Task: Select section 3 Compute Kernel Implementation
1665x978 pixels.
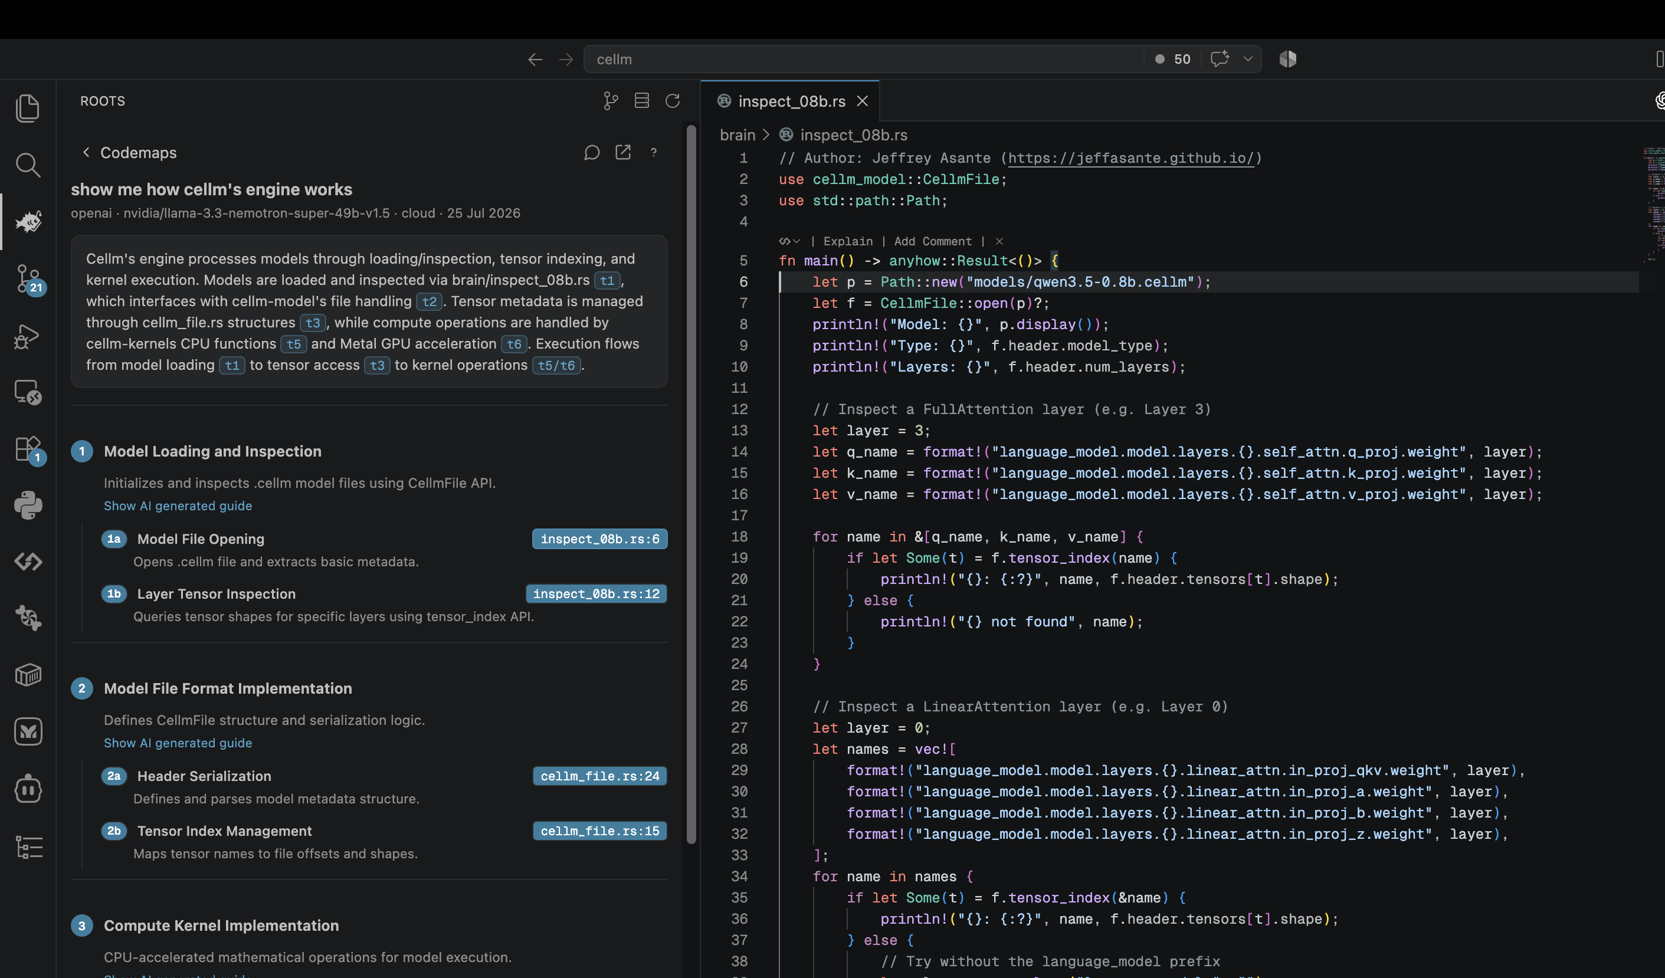Action: click(221, 925)
